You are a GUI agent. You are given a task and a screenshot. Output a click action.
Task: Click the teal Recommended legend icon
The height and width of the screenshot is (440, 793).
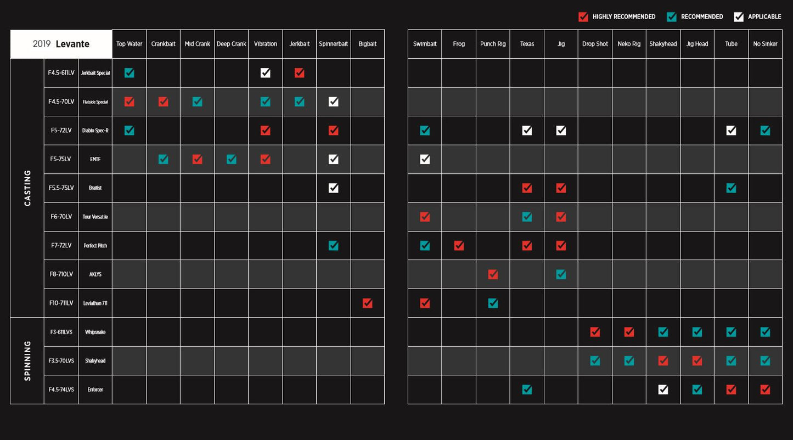672,17
